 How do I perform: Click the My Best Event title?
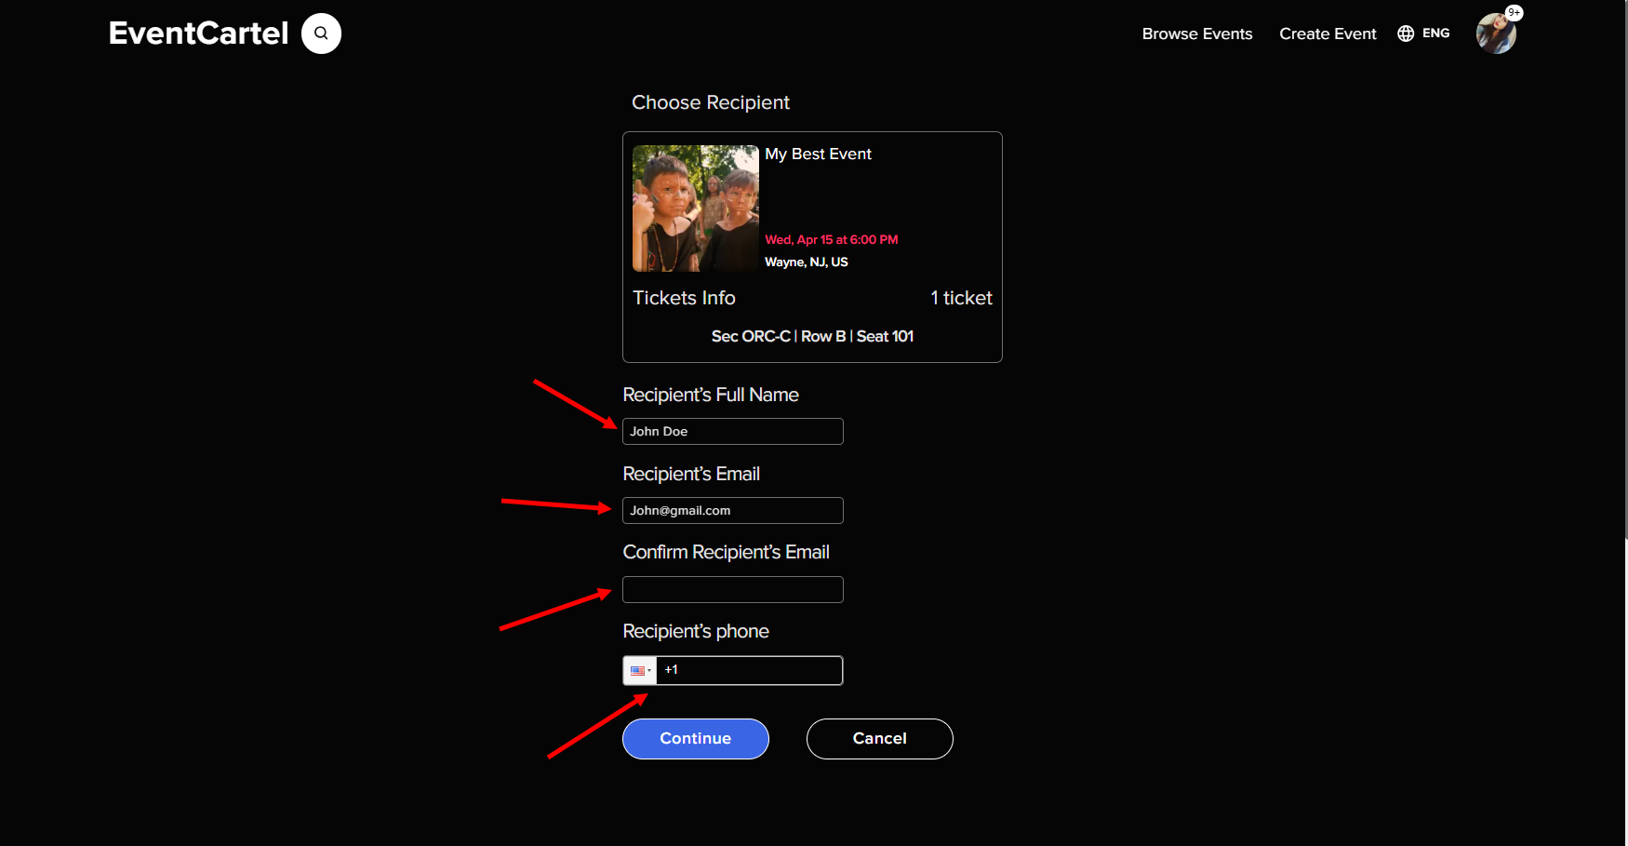(818, 154)
